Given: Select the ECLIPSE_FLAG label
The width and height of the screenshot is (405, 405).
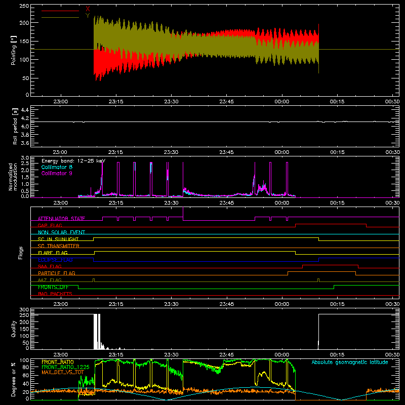Looking at the screenshot, I should coord(55,260).
